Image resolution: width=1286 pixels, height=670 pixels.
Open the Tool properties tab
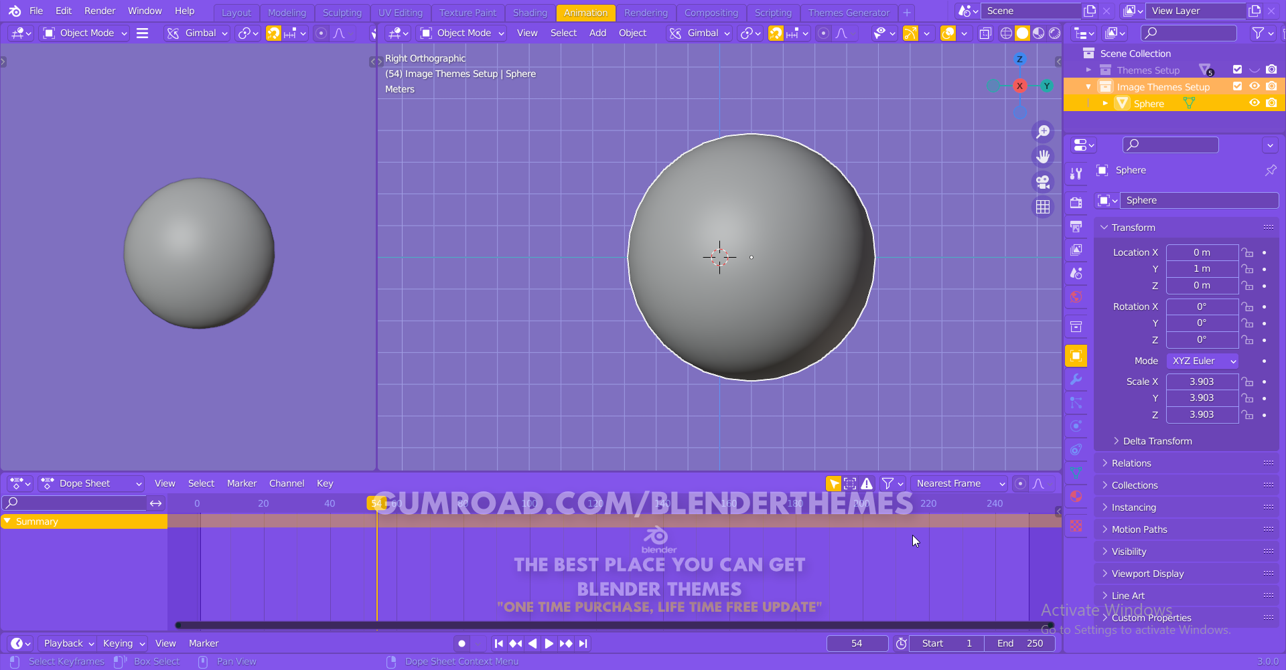pyautogui.click(x=1076, y=173)
